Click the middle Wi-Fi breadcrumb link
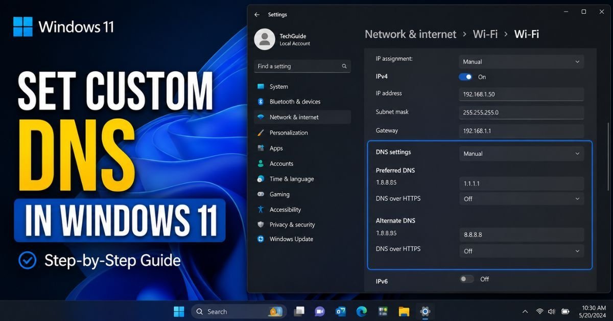Viewport: 613px width, 321px height. [485, 34]
